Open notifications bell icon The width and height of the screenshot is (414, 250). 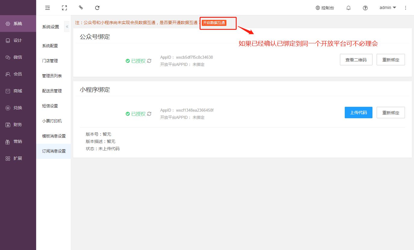pos(348,8)
